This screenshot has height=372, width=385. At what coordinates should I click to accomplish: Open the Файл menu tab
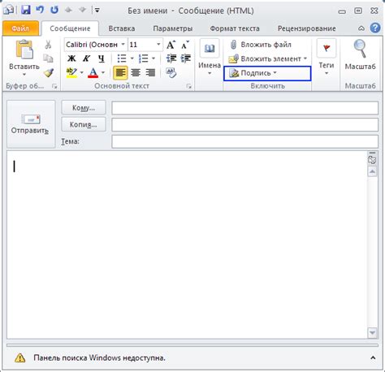point(20,28)
